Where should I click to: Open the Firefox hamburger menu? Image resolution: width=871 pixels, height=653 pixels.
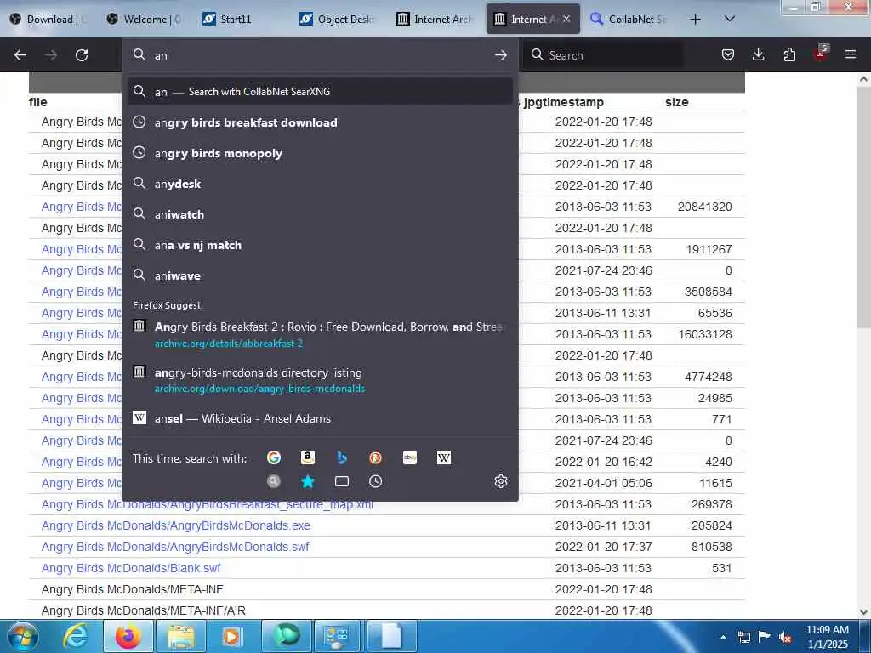(x=851, y=54)
